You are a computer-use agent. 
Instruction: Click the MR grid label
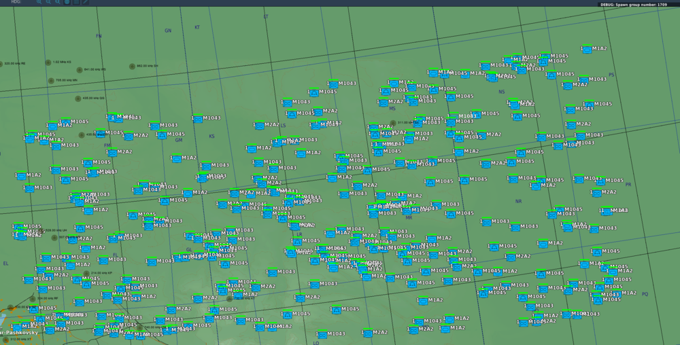(409, 218)
